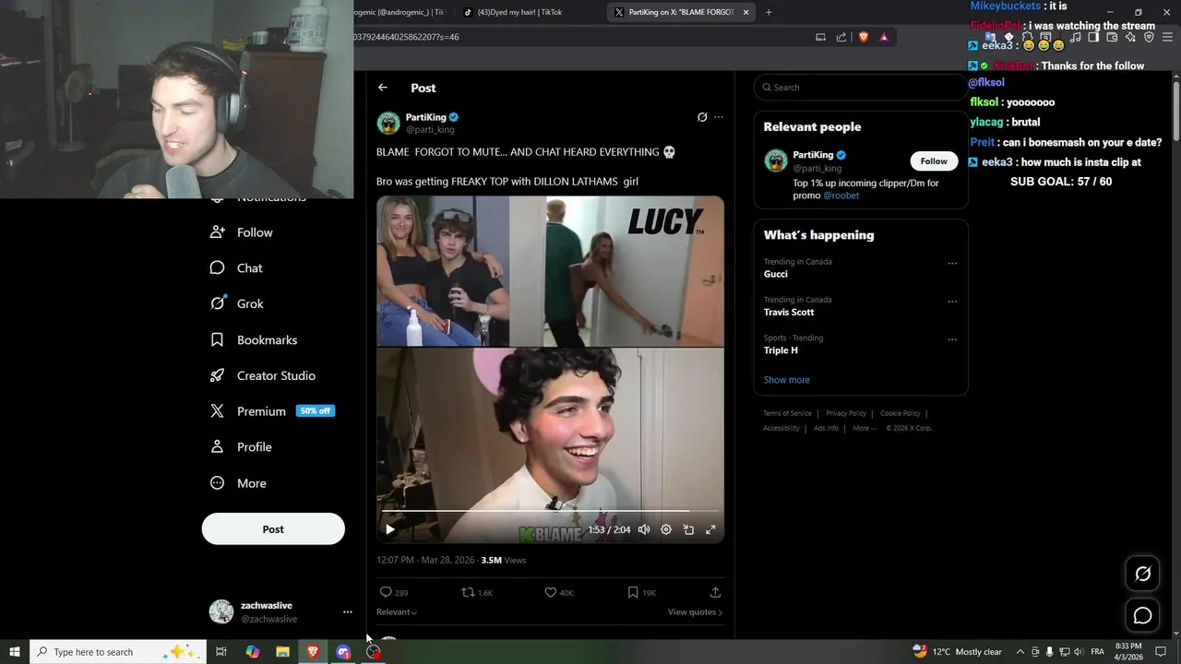
Task: Switch to the androgenic TikTok tab
Action: (x=401, y=12)
